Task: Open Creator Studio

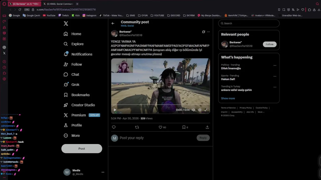Action: pos(79,105)
